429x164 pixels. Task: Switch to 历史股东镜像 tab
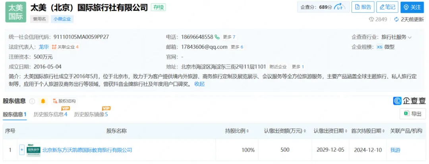[x=91, y=114]
